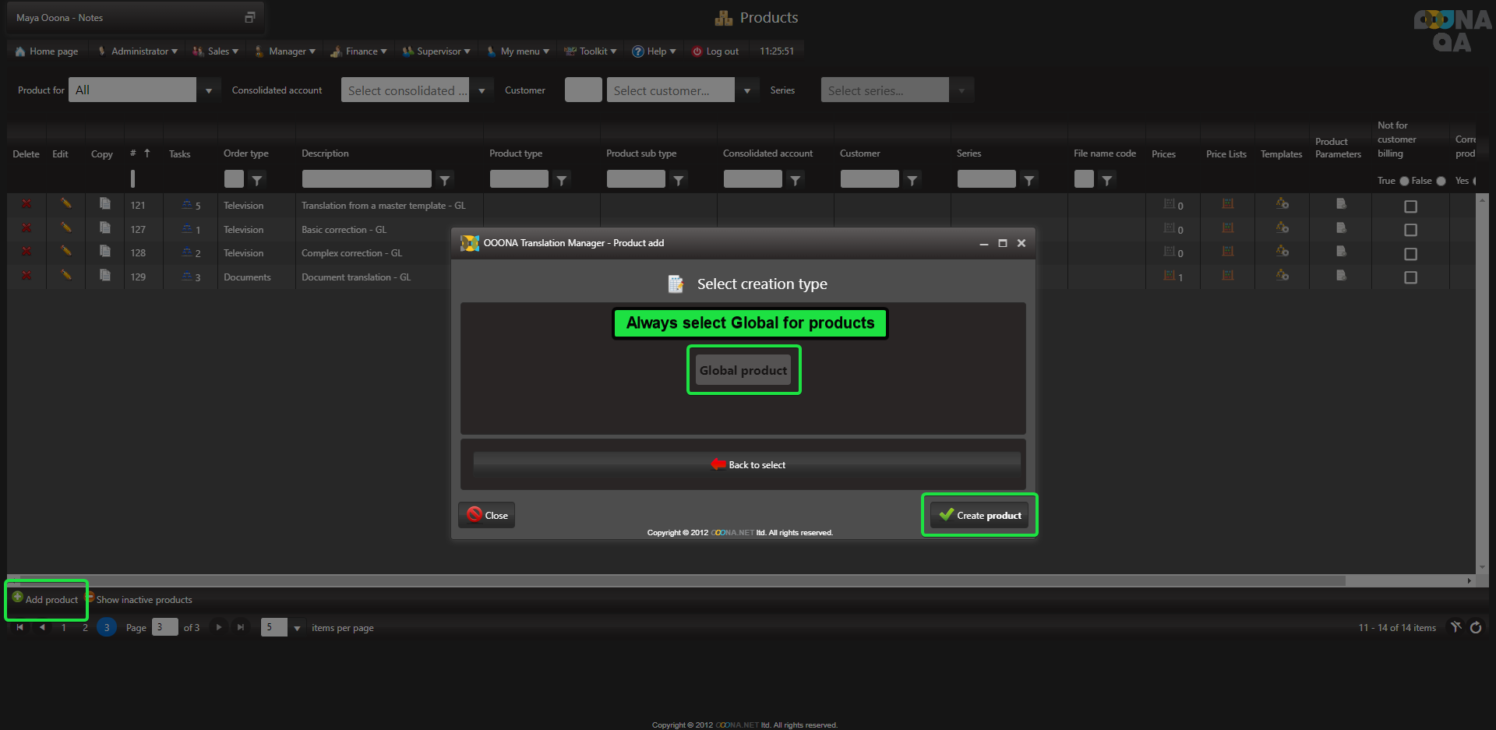Open the items per page dropdown

point(297,628)
